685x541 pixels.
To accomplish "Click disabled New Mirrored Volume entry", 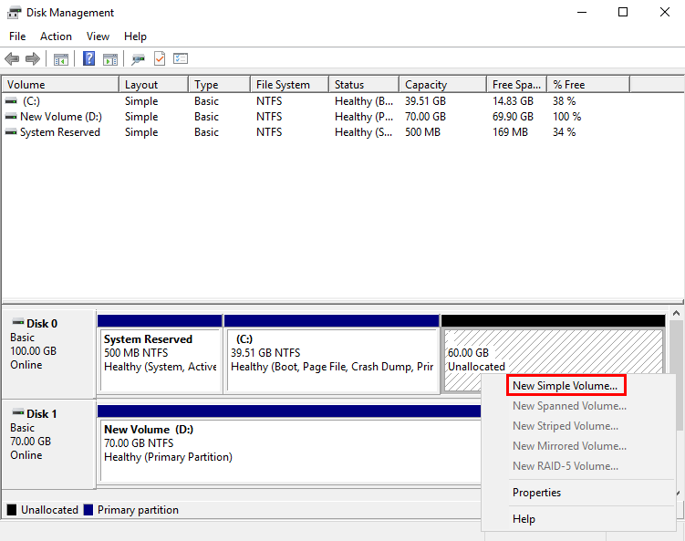I will (570, 446).
